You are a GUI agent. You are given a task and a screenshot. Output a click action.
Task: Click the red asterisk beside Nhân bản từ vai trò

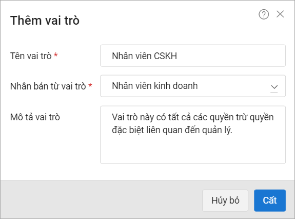pos(90,85)
